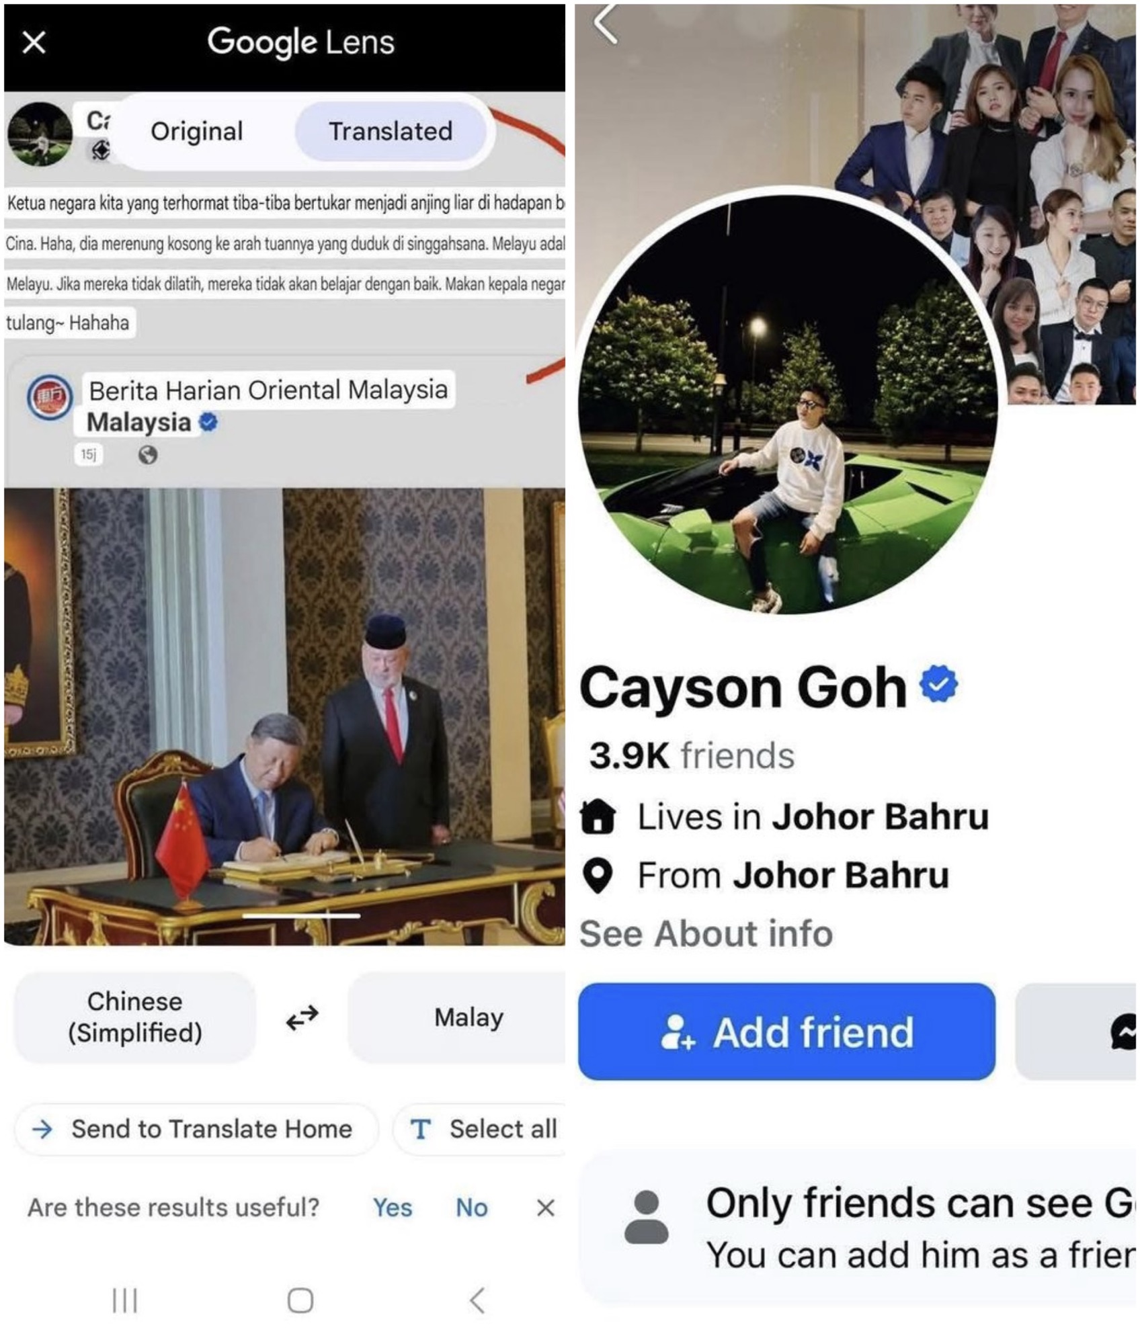Go back using Facebook profile chevron
Viewport: 1140px width, 1344px height.
[x=606, y=24]
